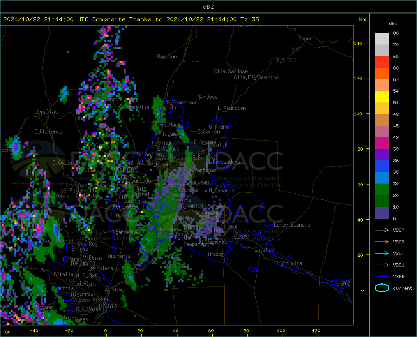Click the 'C_Chilenos' map label

(x=48, y=132)
